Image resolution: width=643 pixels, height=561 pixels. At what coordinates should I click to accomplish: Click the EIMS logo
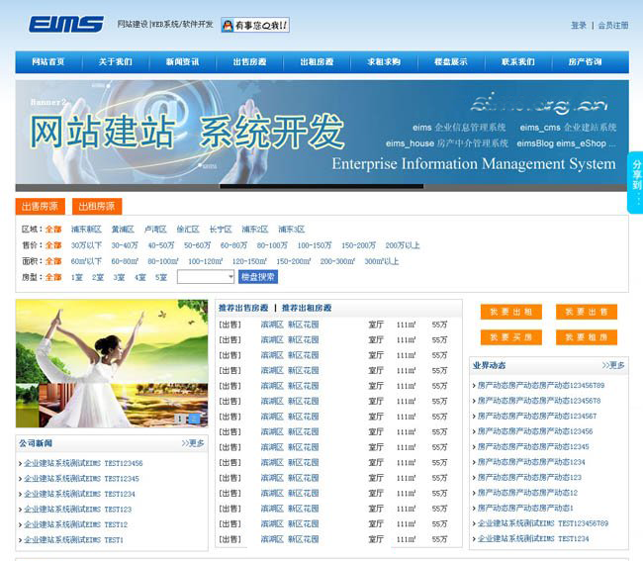[x=65, y=25]
